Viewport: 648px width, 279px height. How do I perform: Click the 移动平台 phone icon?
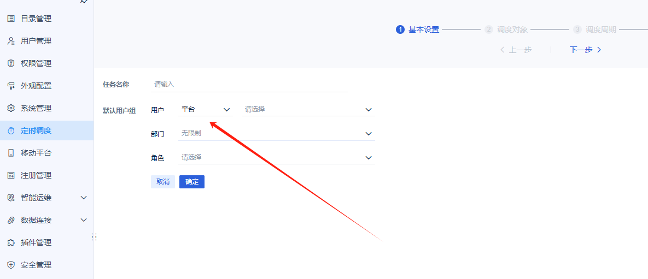tap(11, 153)
